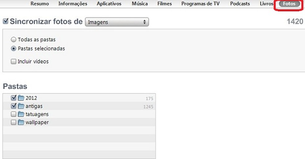Screen dimensions: 305x159
Task: Click the Pastas section heading
Action: (15, 86)
